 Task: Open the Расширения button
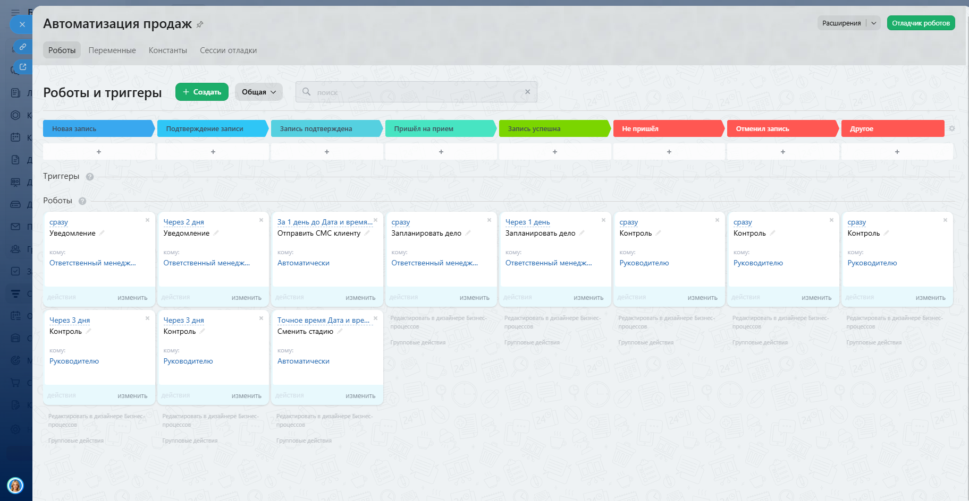(841, 23)
